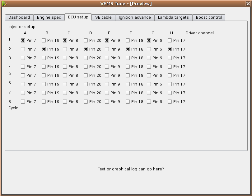The width and height of the screenshot is (252, 196).
Task: Click the "Driver channel" label
Action: 200,33
